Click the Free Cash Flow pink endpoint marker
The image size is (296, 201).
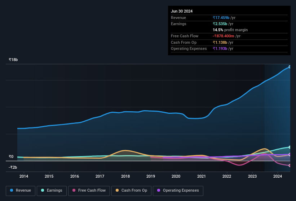click(x=290, y=165)
